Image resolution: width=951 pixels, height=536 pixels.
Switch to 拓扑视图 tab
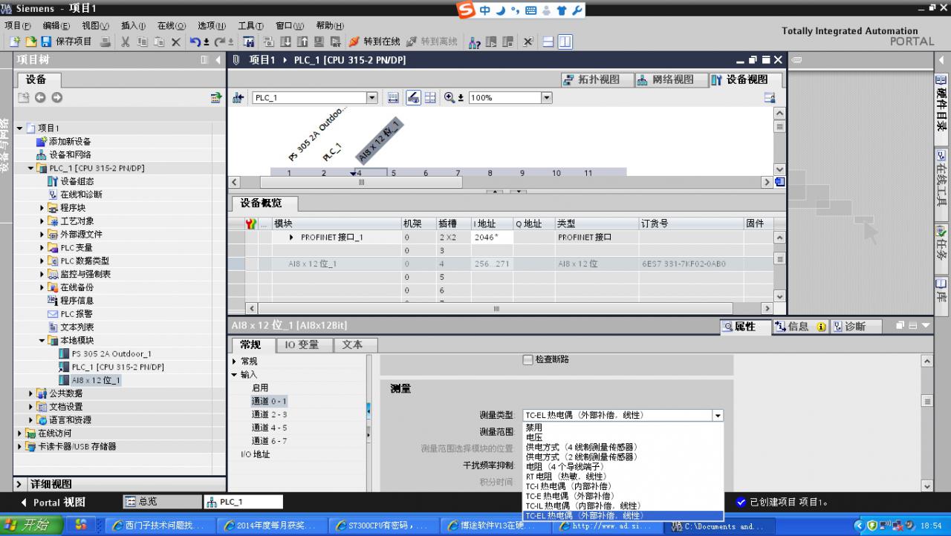coord(597,79)
